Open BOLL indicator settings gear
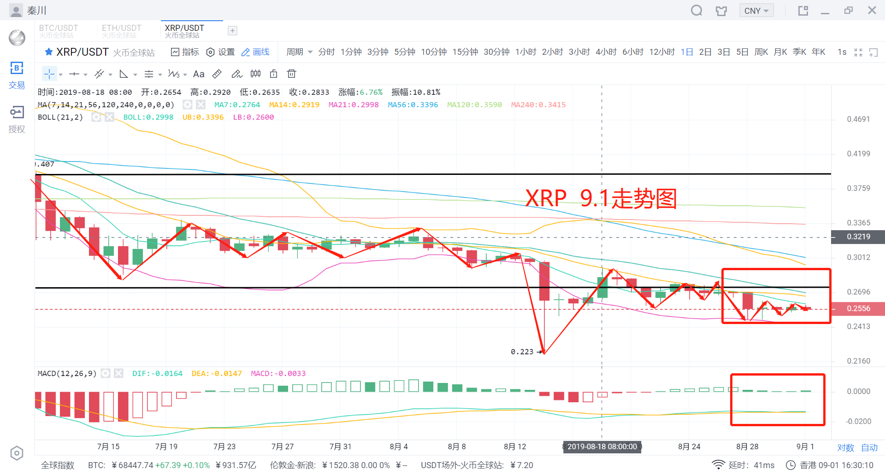 [96, 117]
